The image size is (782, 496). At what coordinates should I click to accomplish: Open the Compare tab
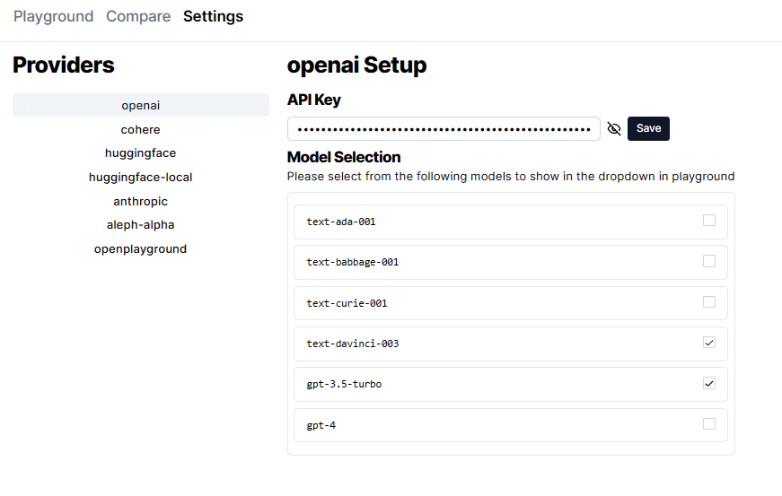(138, 16)
